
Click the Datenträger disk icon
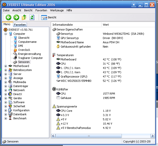click(10, 86)
